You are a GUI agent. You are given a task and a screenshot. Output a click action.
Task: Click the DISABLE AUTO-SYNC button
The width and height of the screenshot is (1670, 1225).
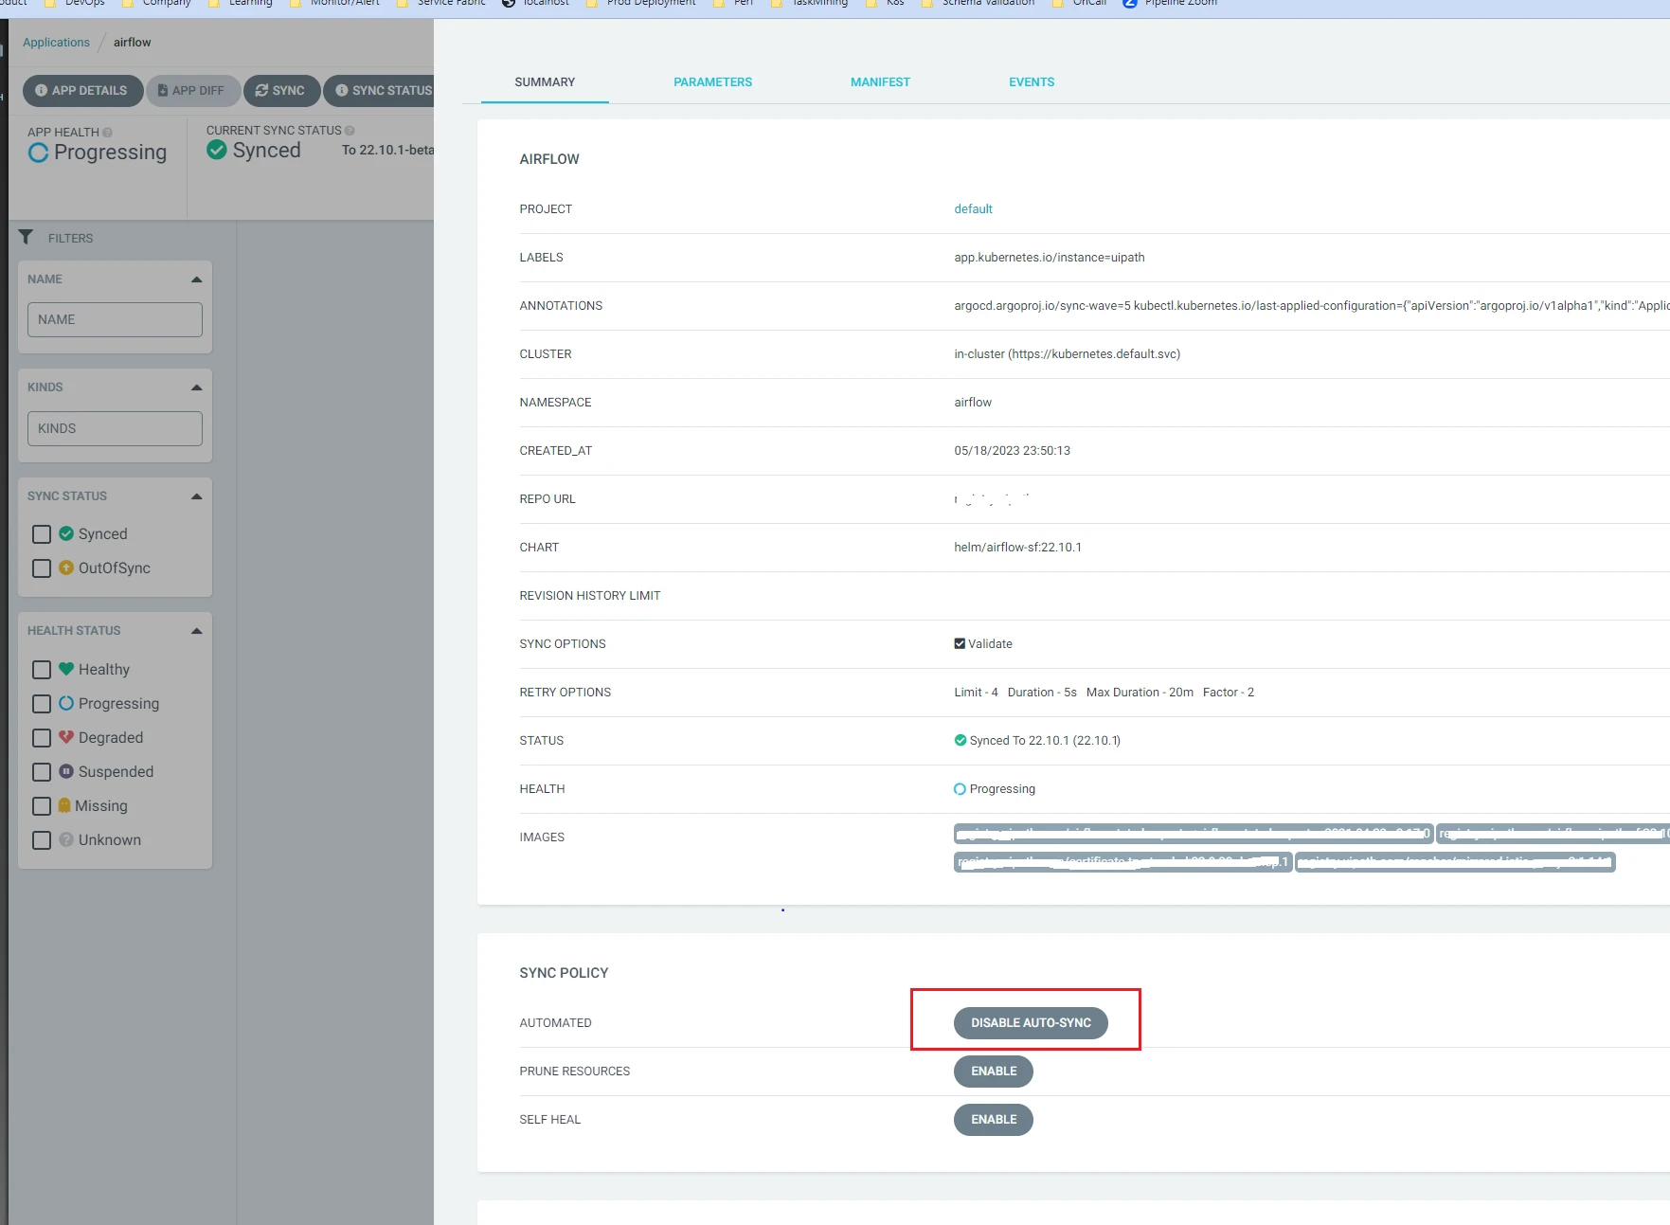pyautogui.click(x=1031, y=1023)
